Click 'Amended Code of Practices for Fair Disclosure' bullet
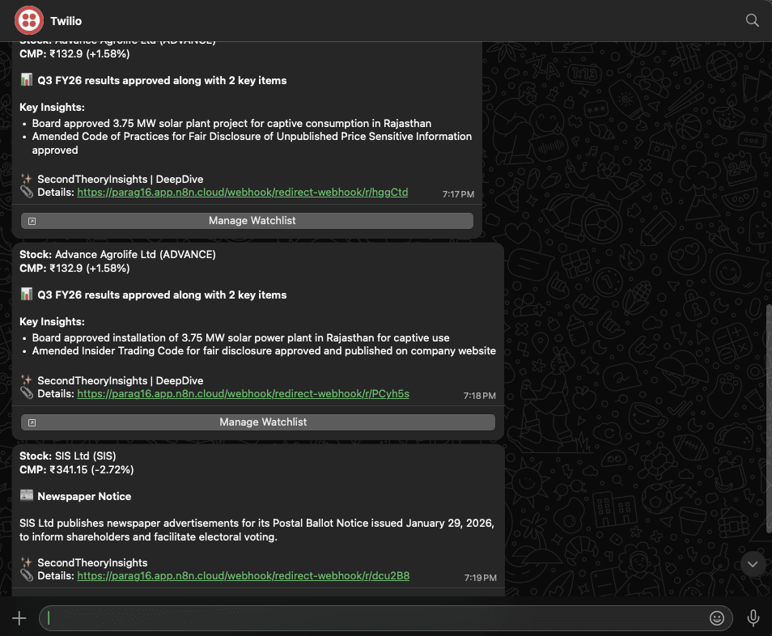772x636 pixels. tap(252, 143)
